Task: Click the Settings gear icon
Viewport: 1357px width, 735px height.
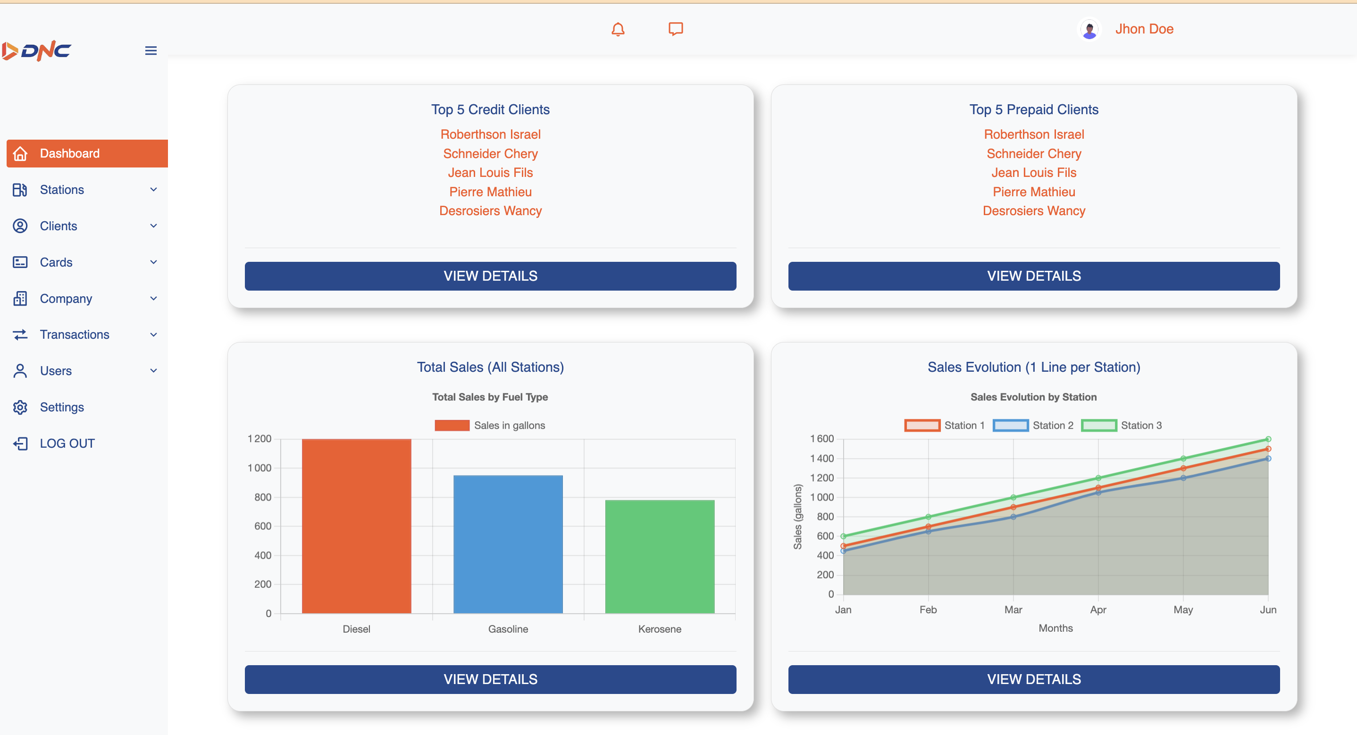Action: click(x=20, y=407)
